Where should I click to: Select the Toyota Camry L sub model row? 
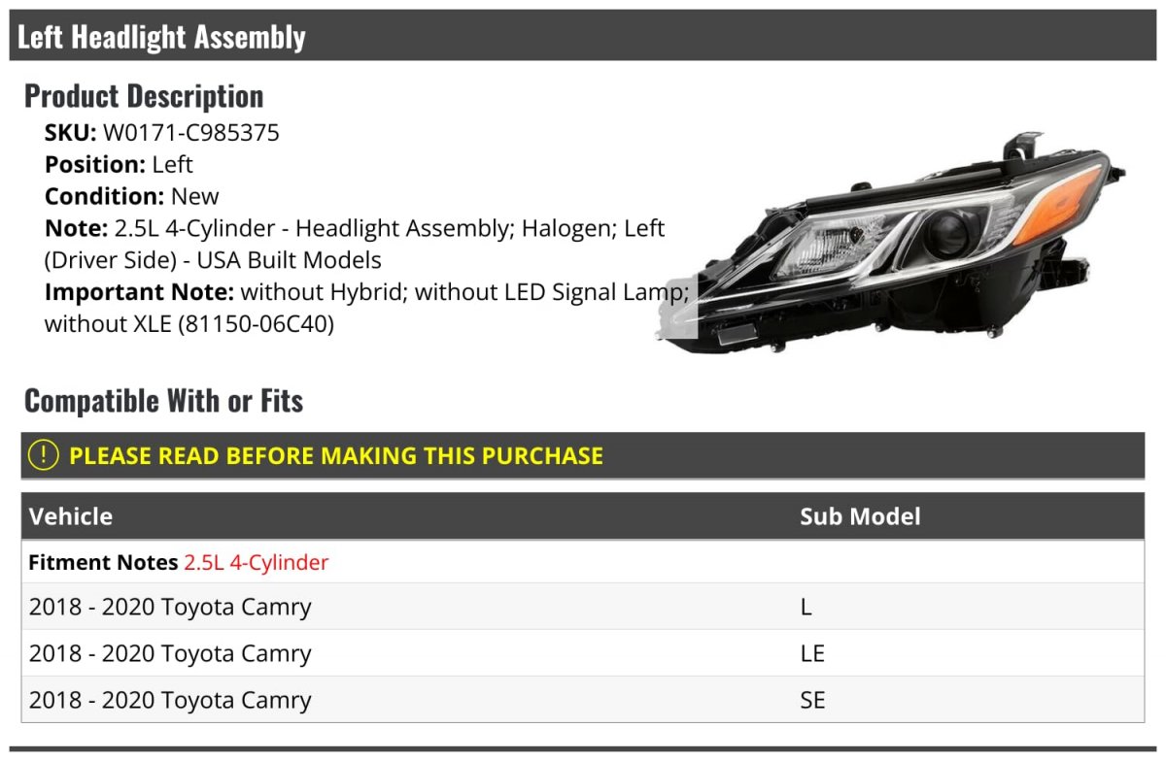pyautogui.click(x=583, y=607)
